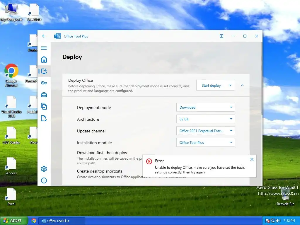This screenshot has height=225, width=300.
Task: Click the 'Download first, then deploy' label
Action: pos(102,153)
